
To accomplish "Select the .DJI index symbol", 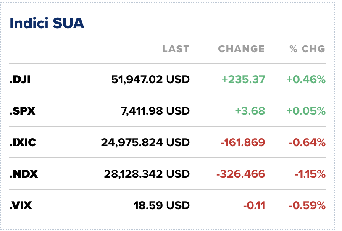I will click(x=20, y=79).
